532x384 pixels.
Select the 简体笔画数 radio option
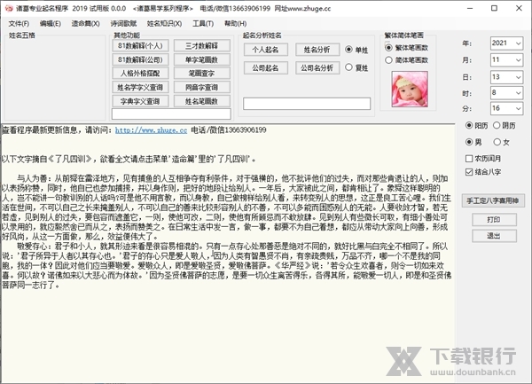click(x=406, y=60)
